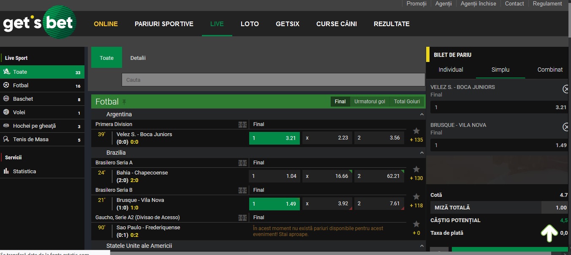Select the Toate all-sports icon in sidebar

coord(6,72)
